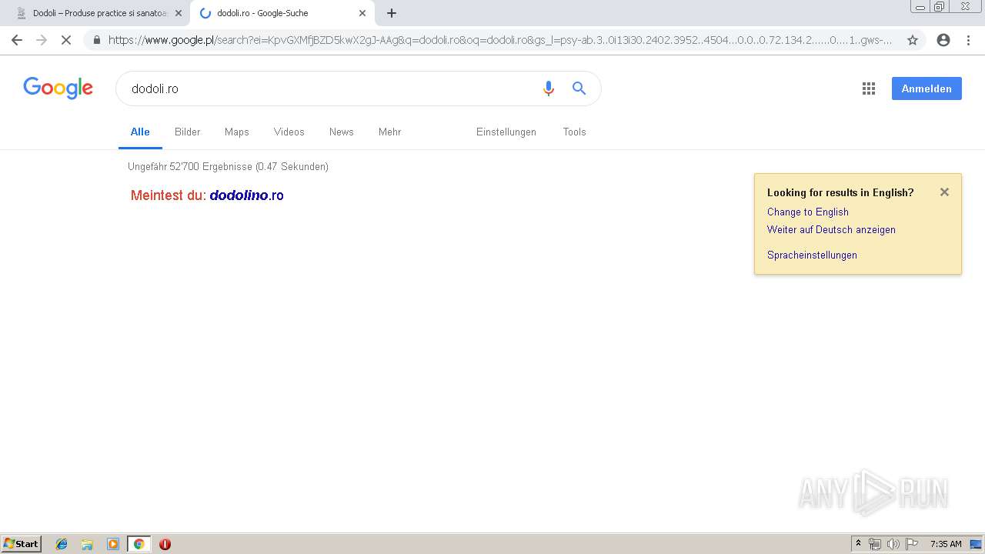
Task: Dismiss the language popup with X
Action: [944, 192]
